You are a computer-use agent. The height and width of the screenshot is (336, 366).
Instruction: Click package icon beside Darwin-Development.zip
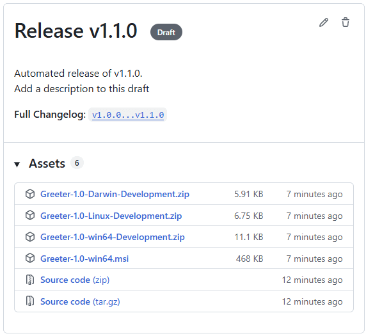pyautogui.click(x=30, y=194)
